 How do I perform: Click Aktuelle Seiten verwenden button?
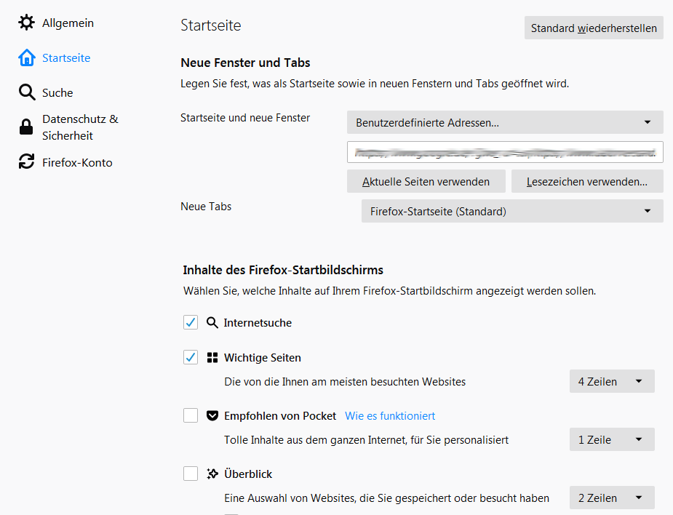(x=426, y=182)
